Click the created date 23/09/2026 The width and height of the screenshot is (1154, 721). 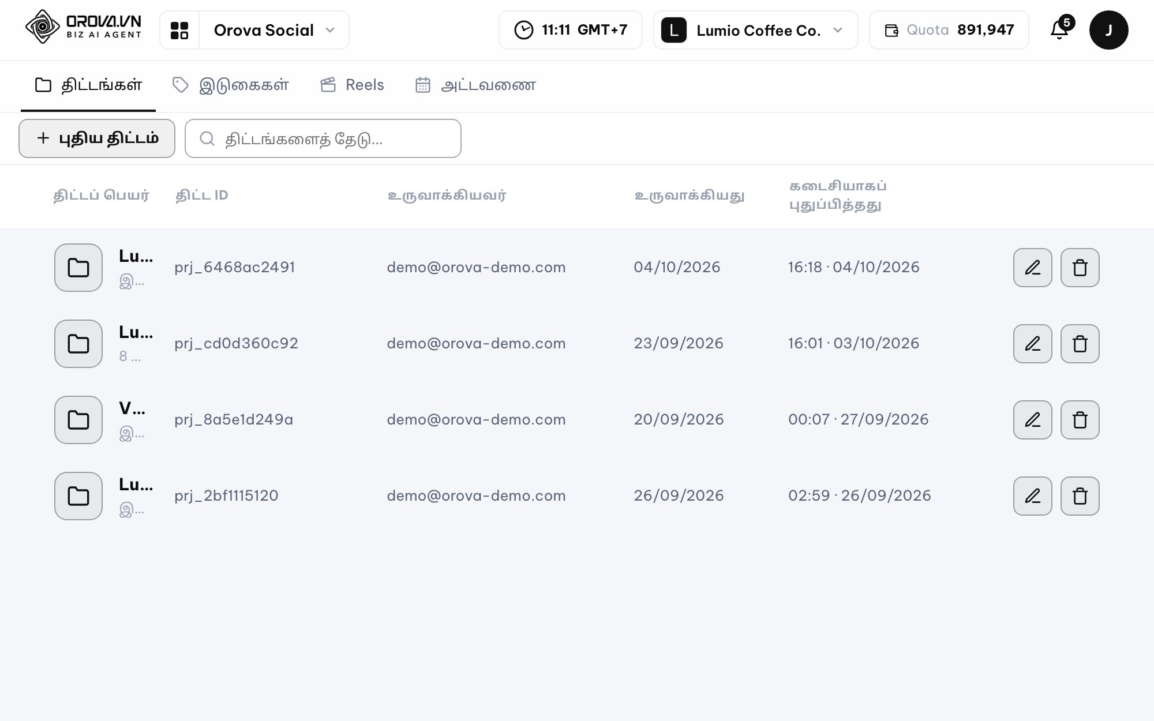pyautogui.click(x=679, y=343)
